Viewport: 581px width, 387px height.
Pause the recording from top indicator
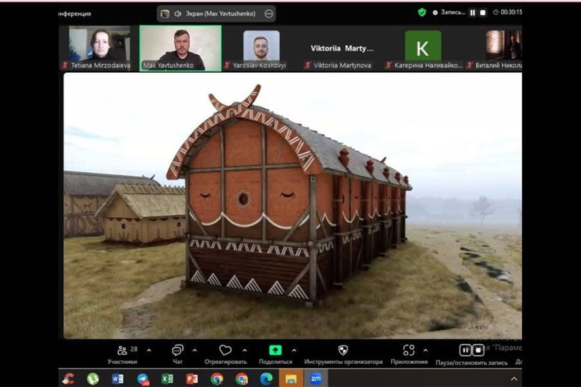tap(473, 12)
